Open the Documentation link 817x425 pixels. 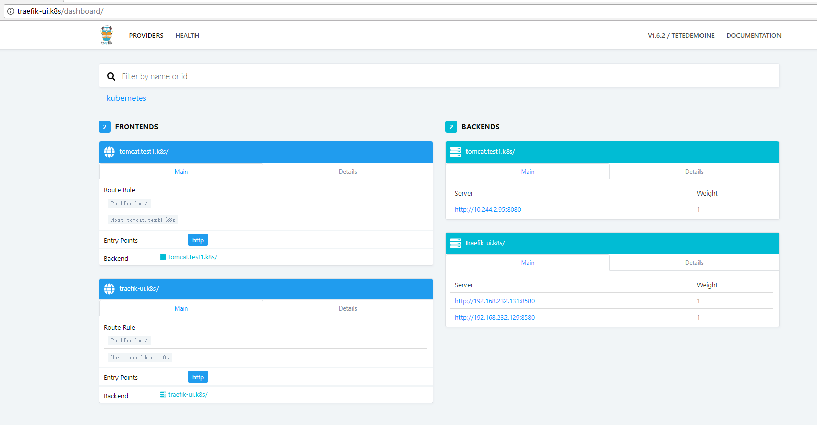click(x=754, y=36)
